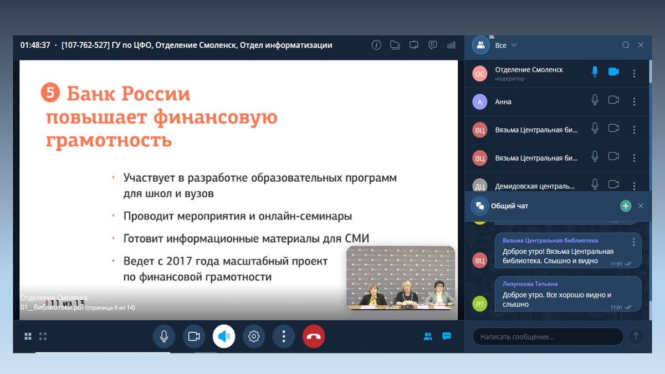Click the conference title ГУ по ЦФО
The height and width of the screenshot is (374, 665).
click(x=197, y=45)
